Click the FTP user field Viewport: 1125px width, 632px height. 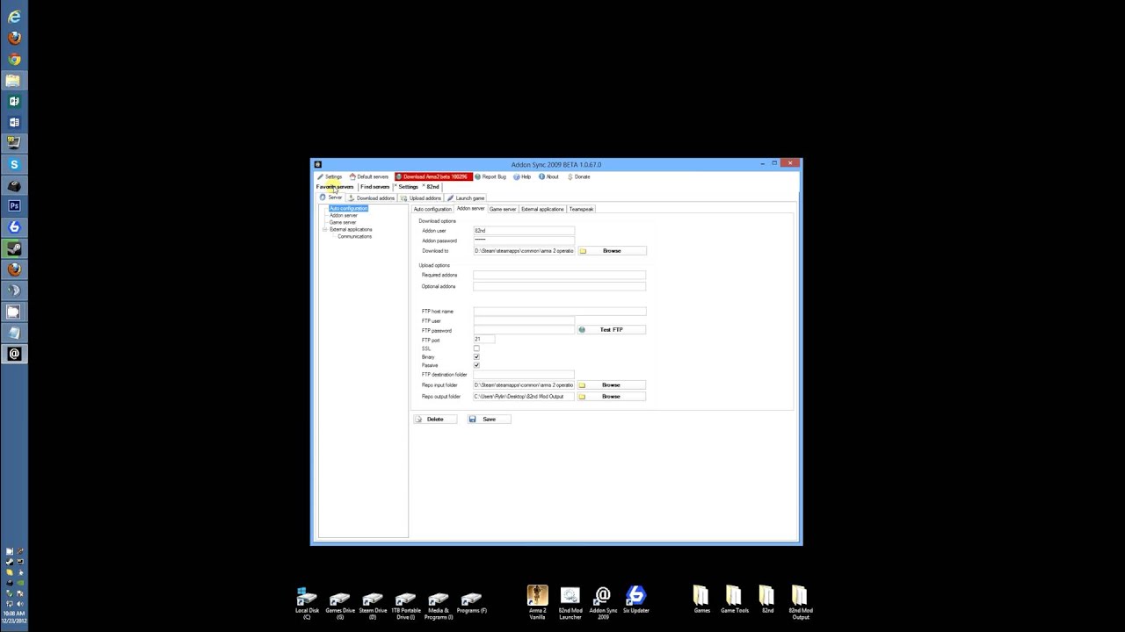[524, 320]
